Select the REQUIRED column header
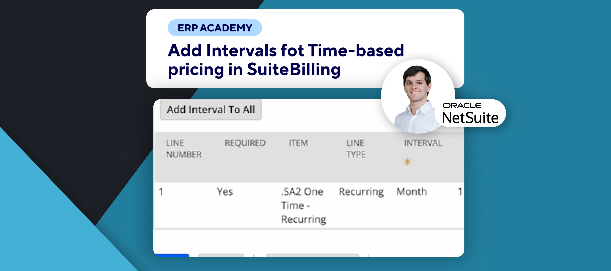 coord(245,143)
